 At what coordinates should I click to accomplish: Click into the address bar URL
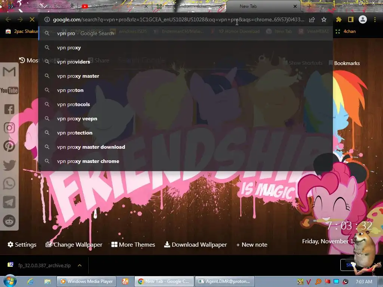[x=178, y=19]
